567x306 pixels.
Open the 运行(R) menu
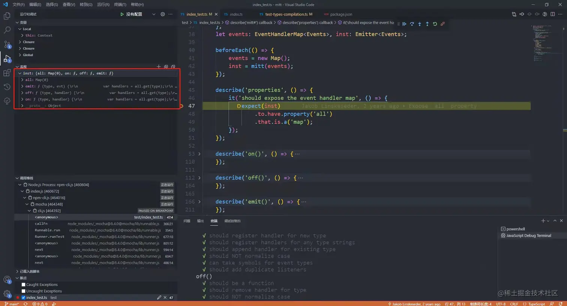click(x=103, y=4)
